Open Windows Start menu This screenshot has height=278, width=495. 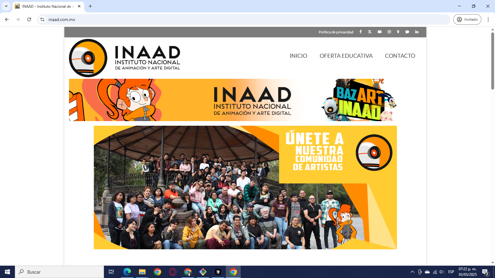(x=7, y=272)
